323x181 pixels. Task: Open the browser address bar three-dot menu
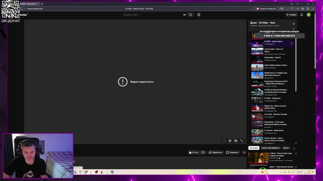tap(249, 9)
